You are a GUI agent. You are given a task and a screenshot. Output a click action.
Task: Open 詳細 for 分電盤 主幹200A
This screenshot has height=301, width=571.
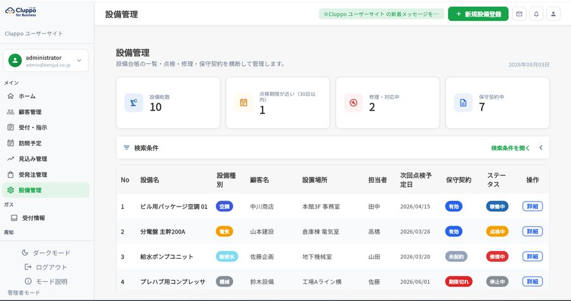[532, 231]
